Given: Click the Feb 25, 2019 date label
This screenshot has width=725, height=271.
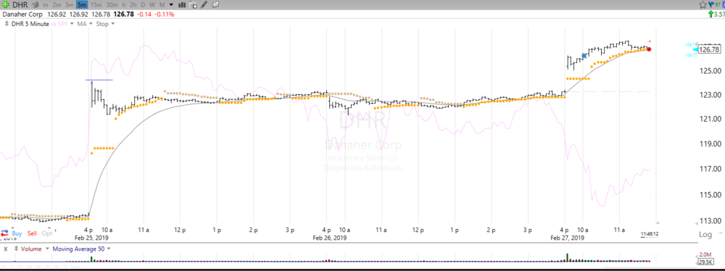Looking at the screenshot, I should (x=91, y=238).
